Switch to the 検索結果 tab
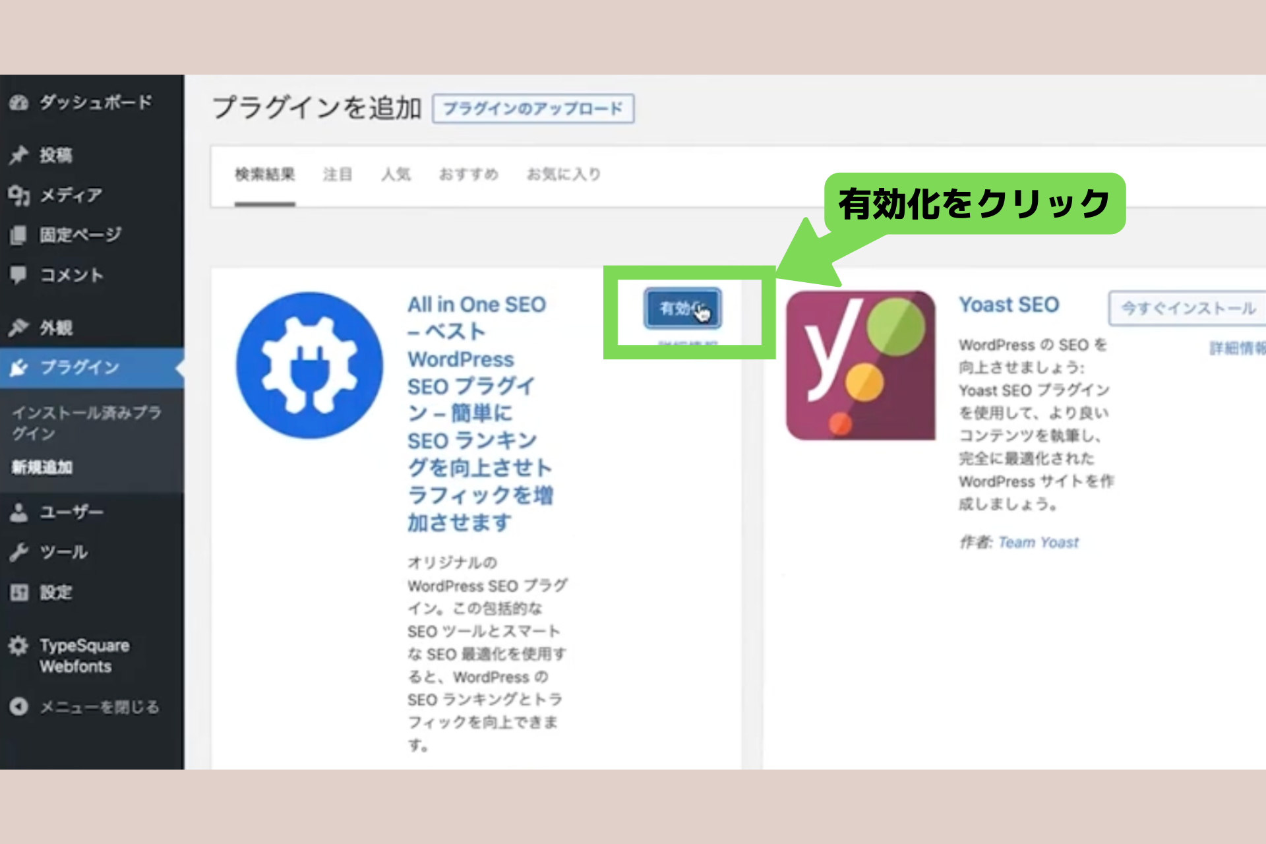This screenshot has height=844, width=1266. pos(265,175)
